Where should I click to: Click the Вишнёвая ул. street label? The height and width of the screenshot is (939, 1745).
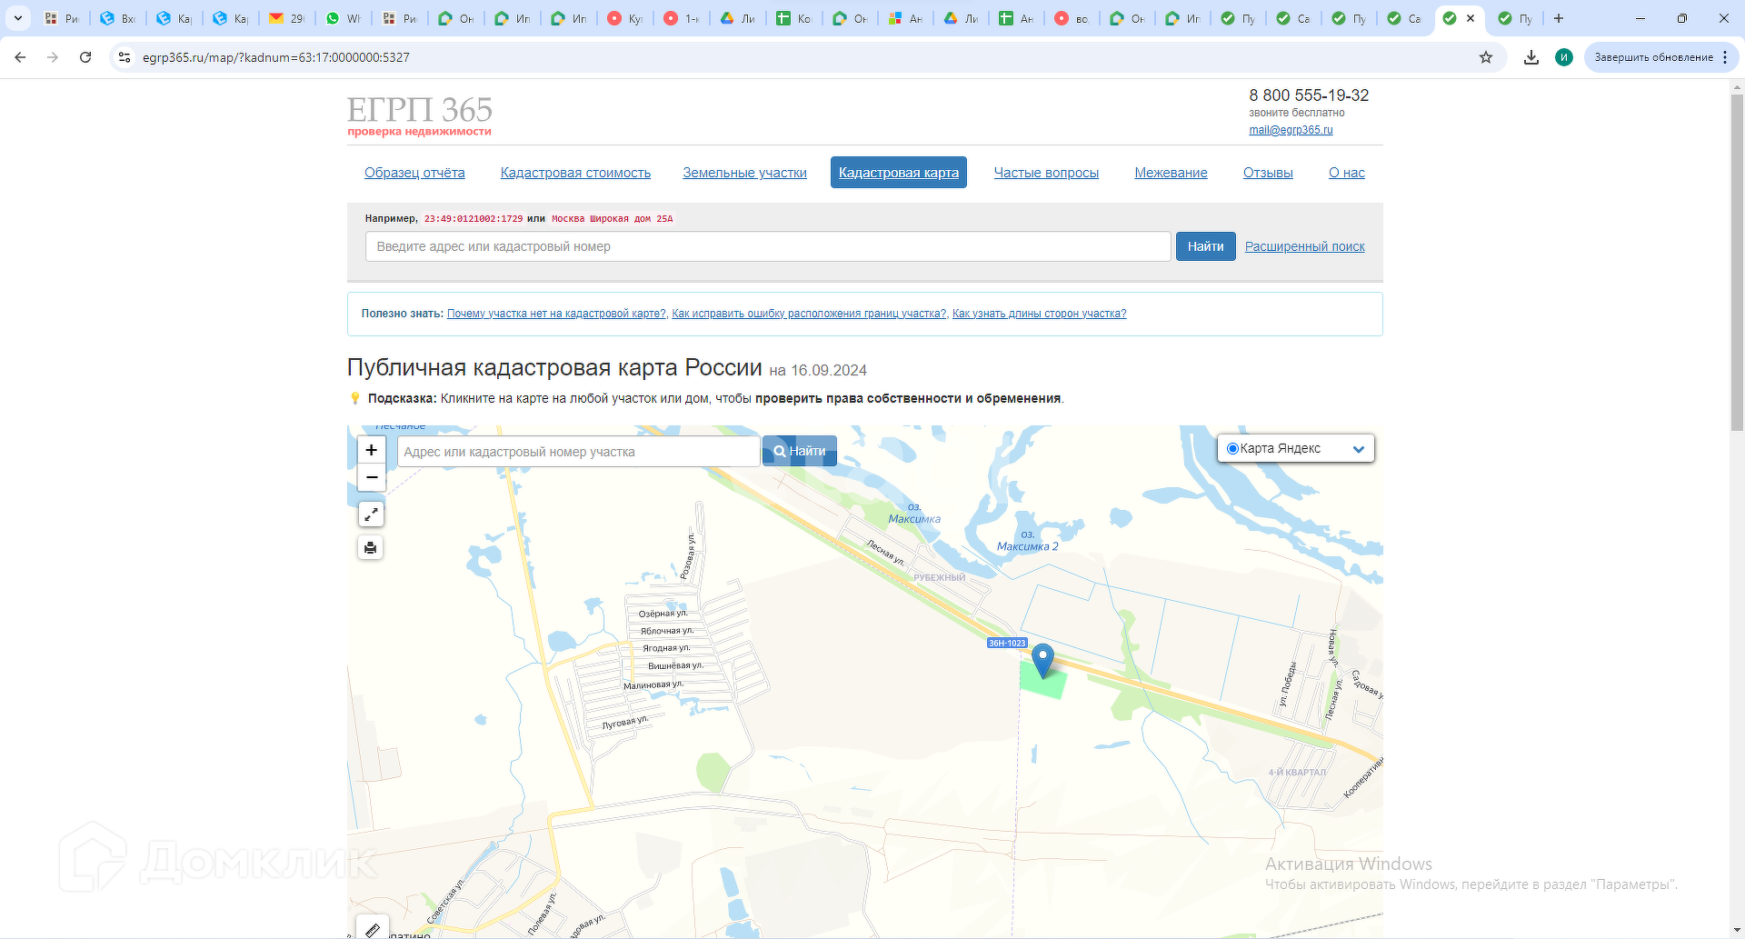point(675,666)
